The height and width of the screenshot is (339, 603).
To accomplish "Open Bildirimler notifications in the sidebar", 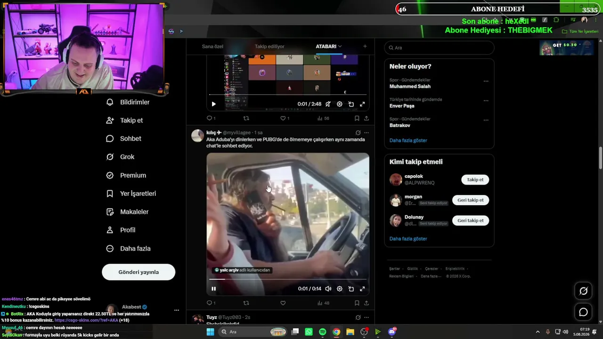I will point(128,102).
